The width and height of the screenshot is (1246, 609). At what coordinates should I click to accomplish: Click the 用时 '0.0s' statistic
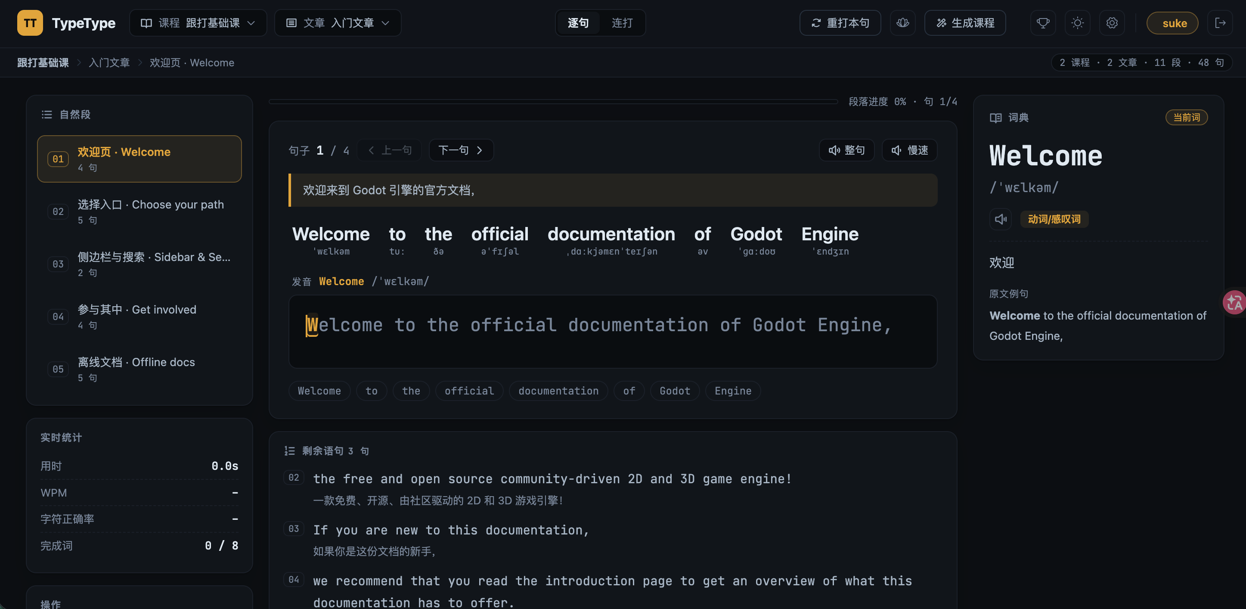[x=139, y=466]
